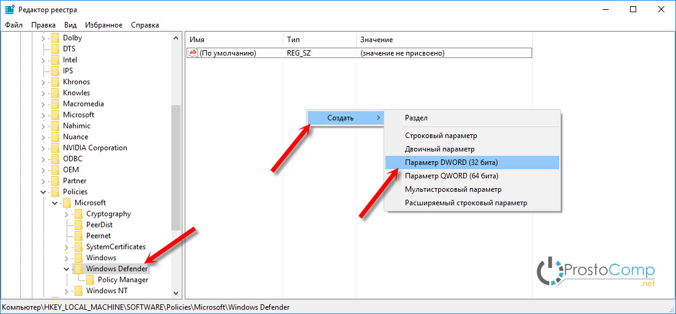Click the Policy Manager folder icon

90,280
